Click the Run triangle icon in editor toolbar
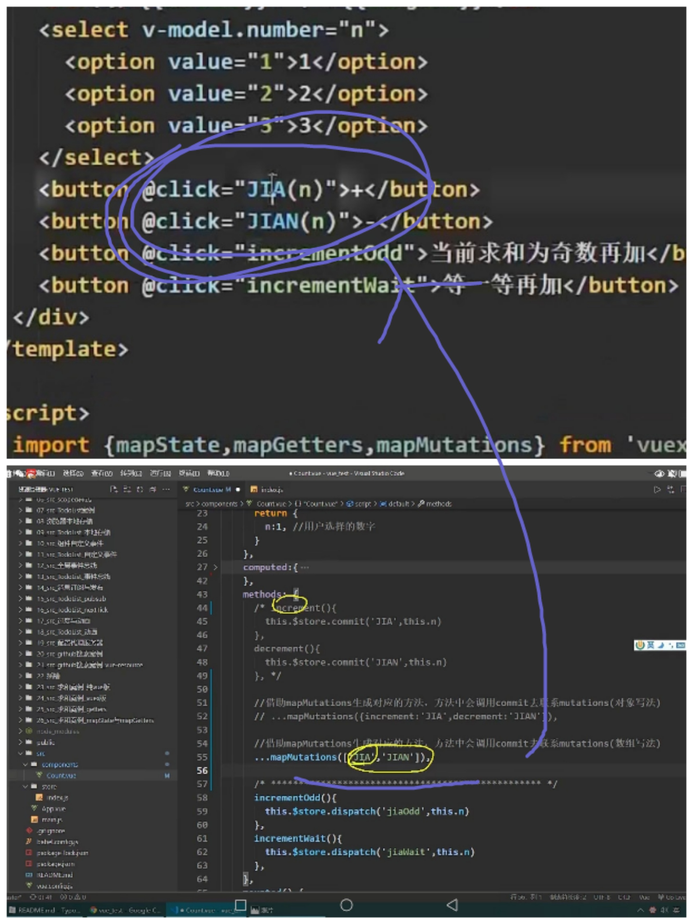693x924 pixels. [x=657, y=490]
